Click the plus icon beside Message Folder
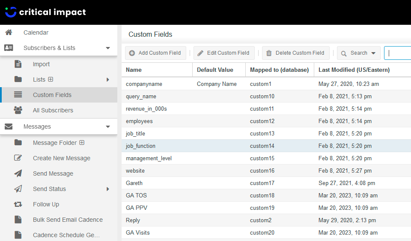 coord(82,143)
